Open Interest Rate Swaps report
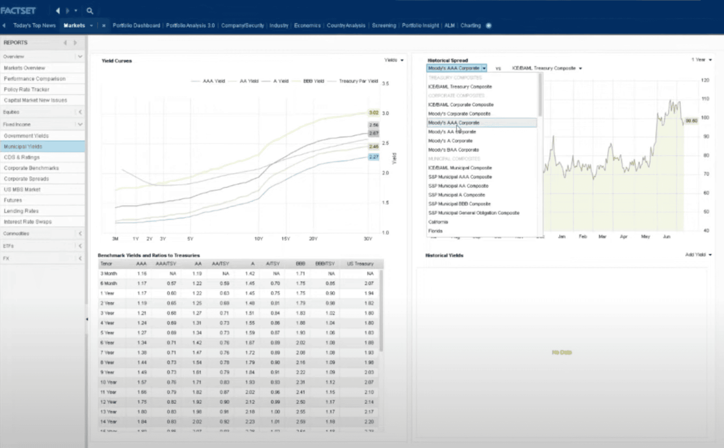 43,222
